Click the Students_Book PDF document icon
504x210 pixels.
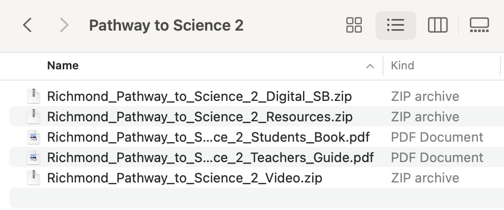click(34, 137)
